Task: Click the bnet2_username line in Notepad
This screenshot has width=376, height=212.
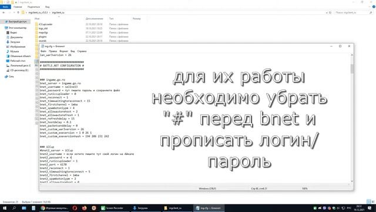Action: [87, 154]
